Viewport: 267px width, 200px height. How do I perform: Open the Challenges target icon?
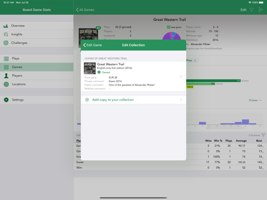tap(6, 43)
